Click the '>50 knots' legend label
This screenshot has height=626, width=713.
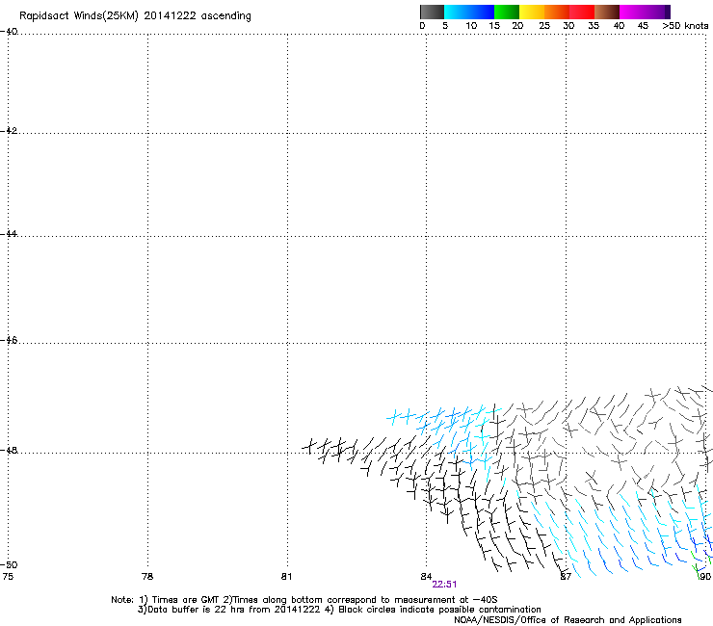point(685,26)
